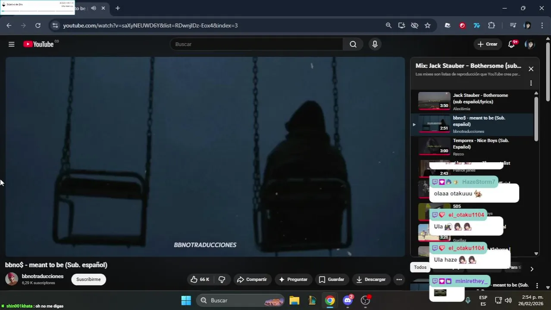Open League of Legends taskbar icon
Image resolution: width=551 pixels, height=310 pixels.
[x=312, y=300]
